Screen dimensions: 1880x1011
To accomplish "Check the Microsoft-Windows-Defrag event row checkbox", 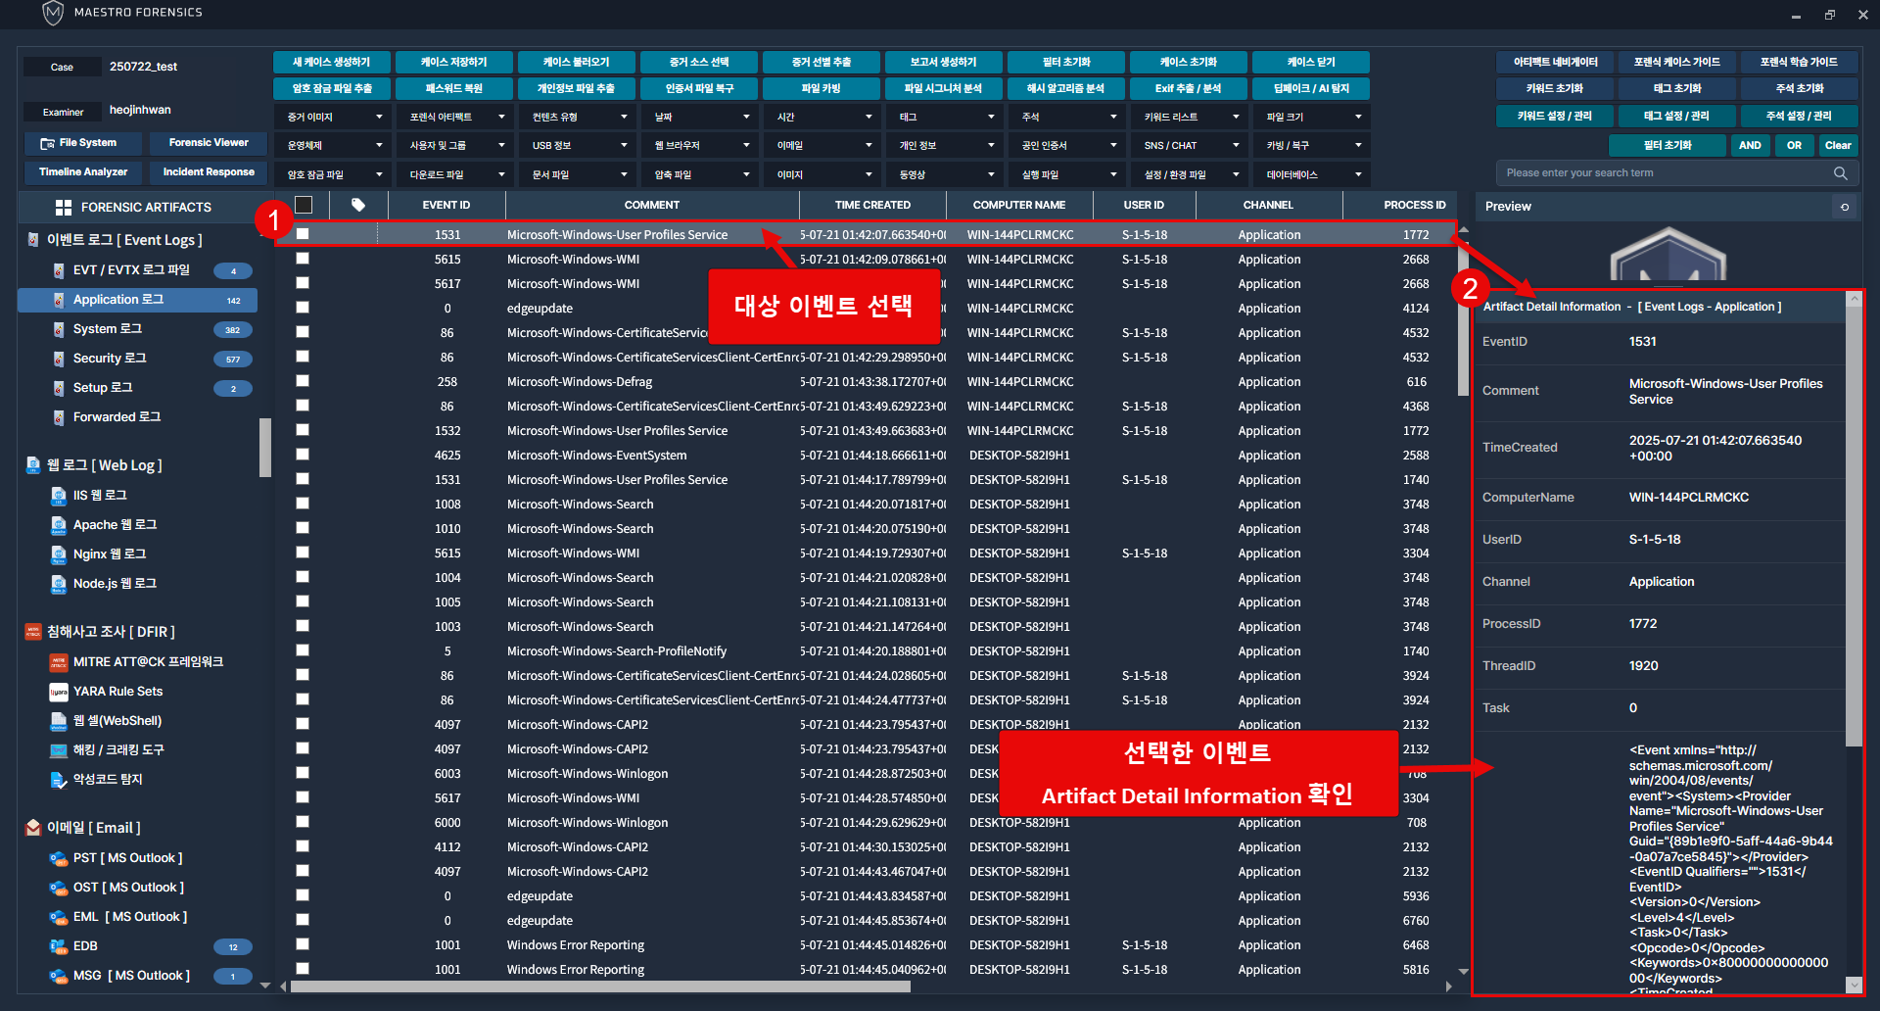I will point(303,381).
